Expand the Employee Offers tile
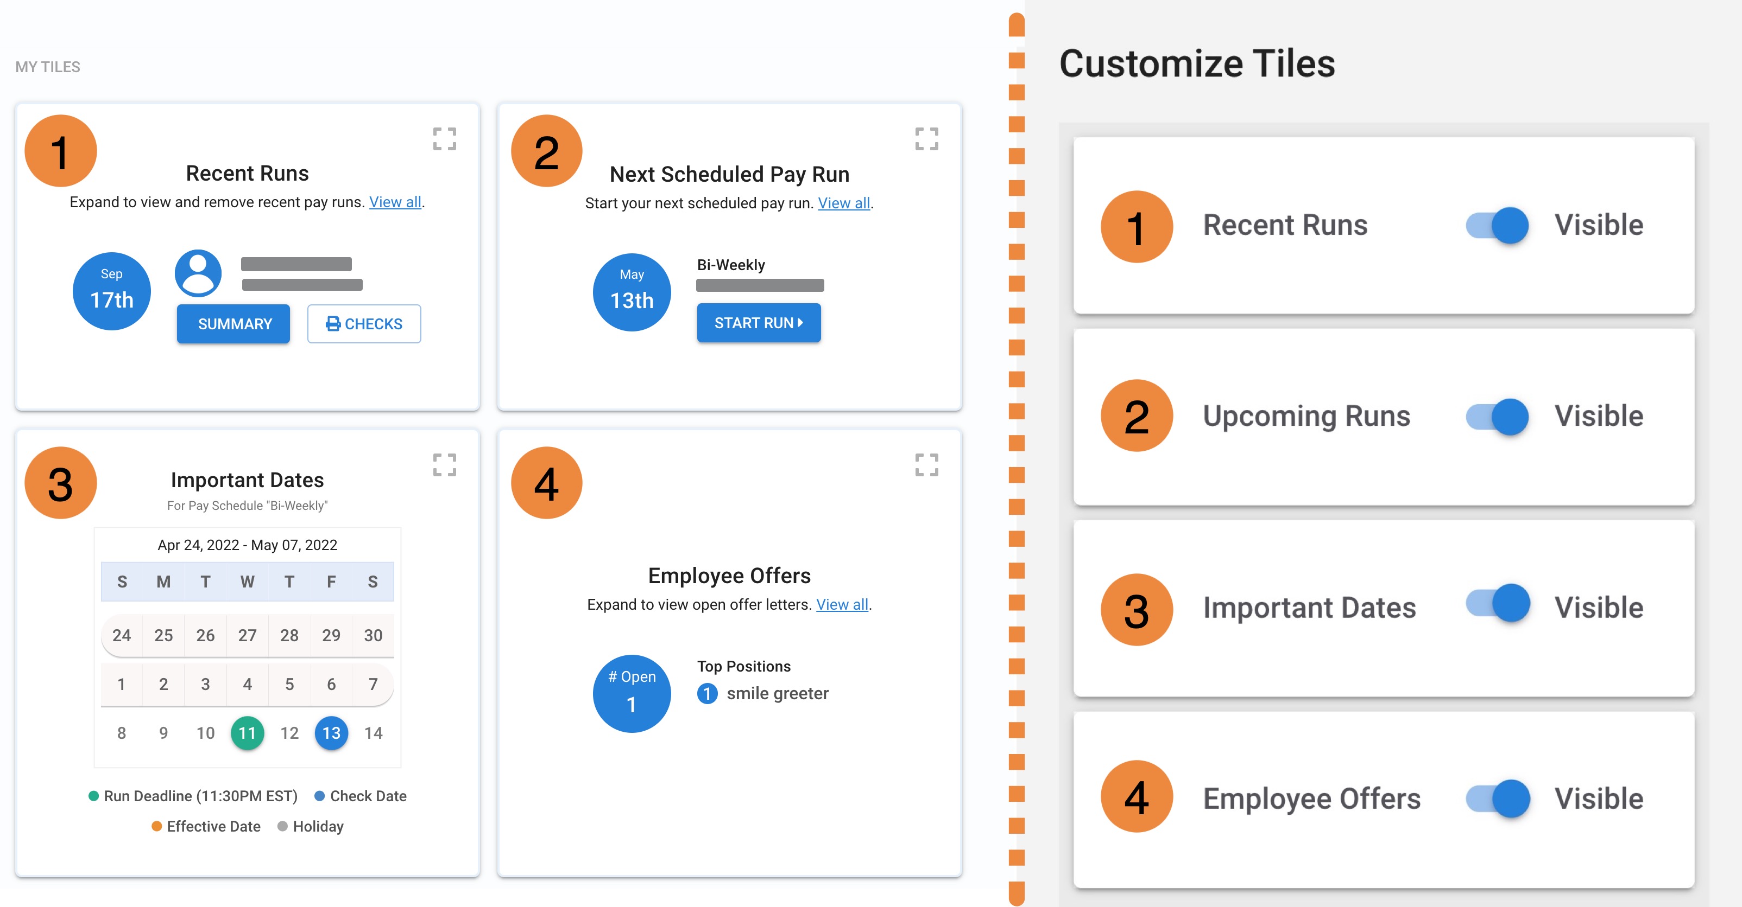1742x907 pixels. [x=926, y=465]
